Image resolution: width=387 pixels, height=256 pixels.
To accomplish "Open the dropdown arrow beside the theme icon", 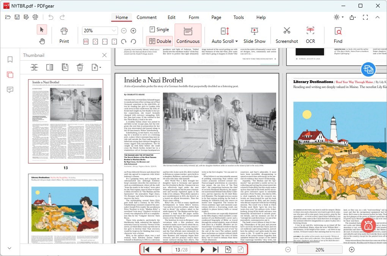I will 343,17.
